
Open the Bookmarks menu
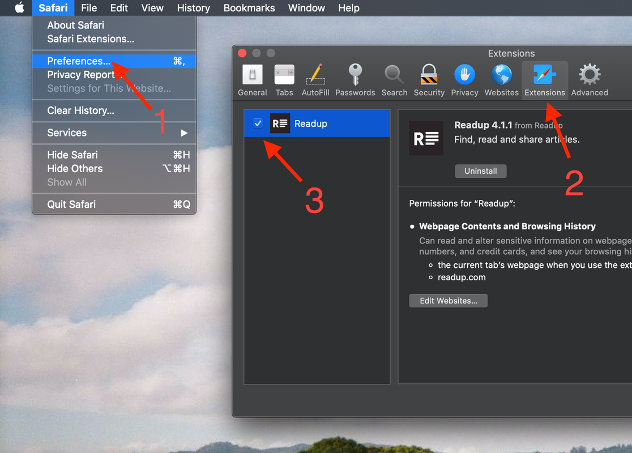point(249,8)
